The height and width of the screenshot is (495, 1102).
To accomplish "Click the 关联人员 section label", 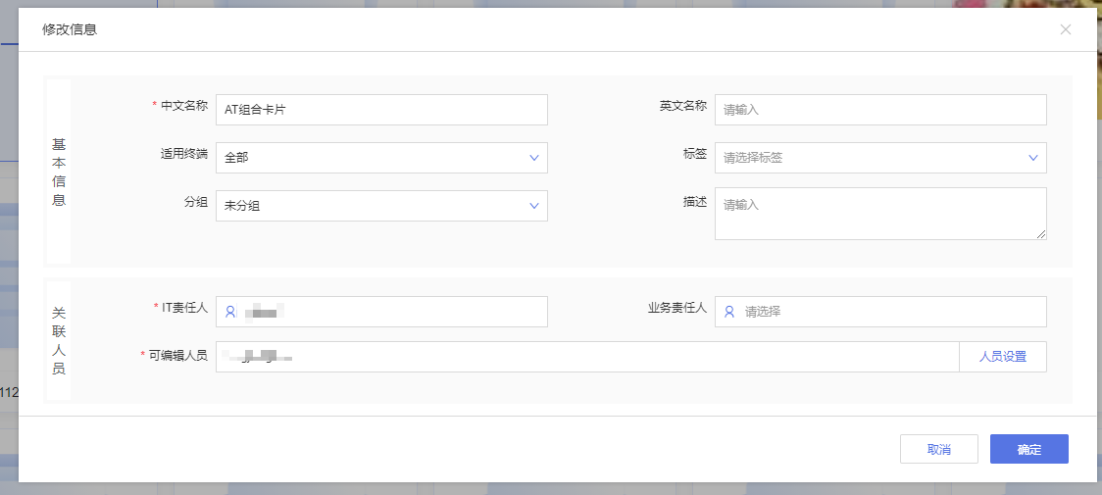I will (x=58, y=340).
